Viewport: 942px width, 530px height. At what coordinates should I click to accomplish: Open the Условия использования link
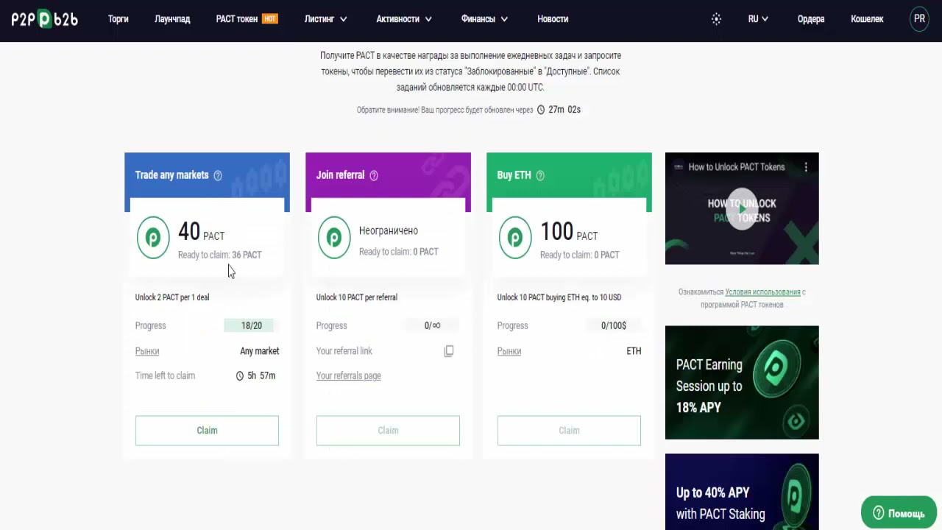(762, 292)
